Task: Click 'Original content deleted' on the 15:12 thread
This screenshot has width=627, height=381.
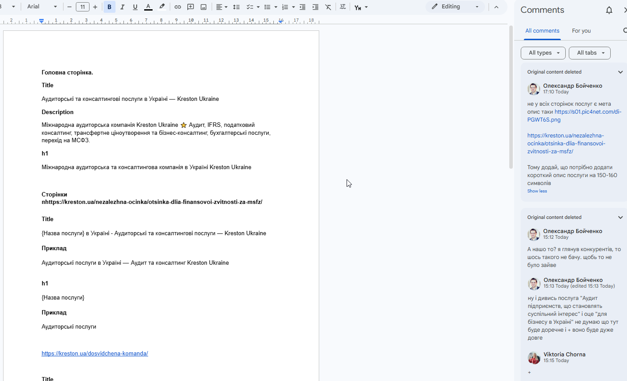Action: point(554,217)
